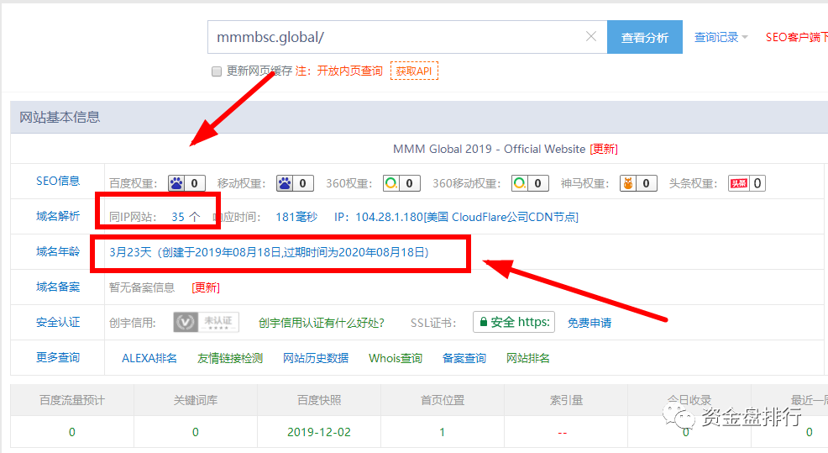The image size is (828, 453).
Task: Select the 更多查询 row label
Action: [x=58, y=358]
